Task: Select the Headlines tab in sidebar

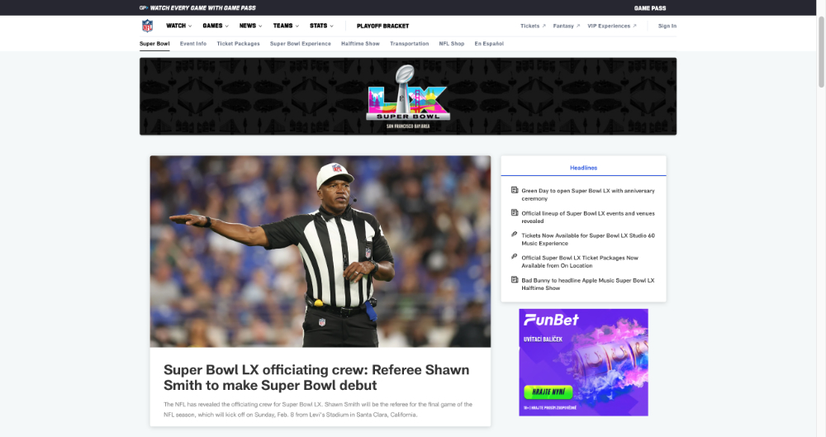Action: tap(583, 168)
